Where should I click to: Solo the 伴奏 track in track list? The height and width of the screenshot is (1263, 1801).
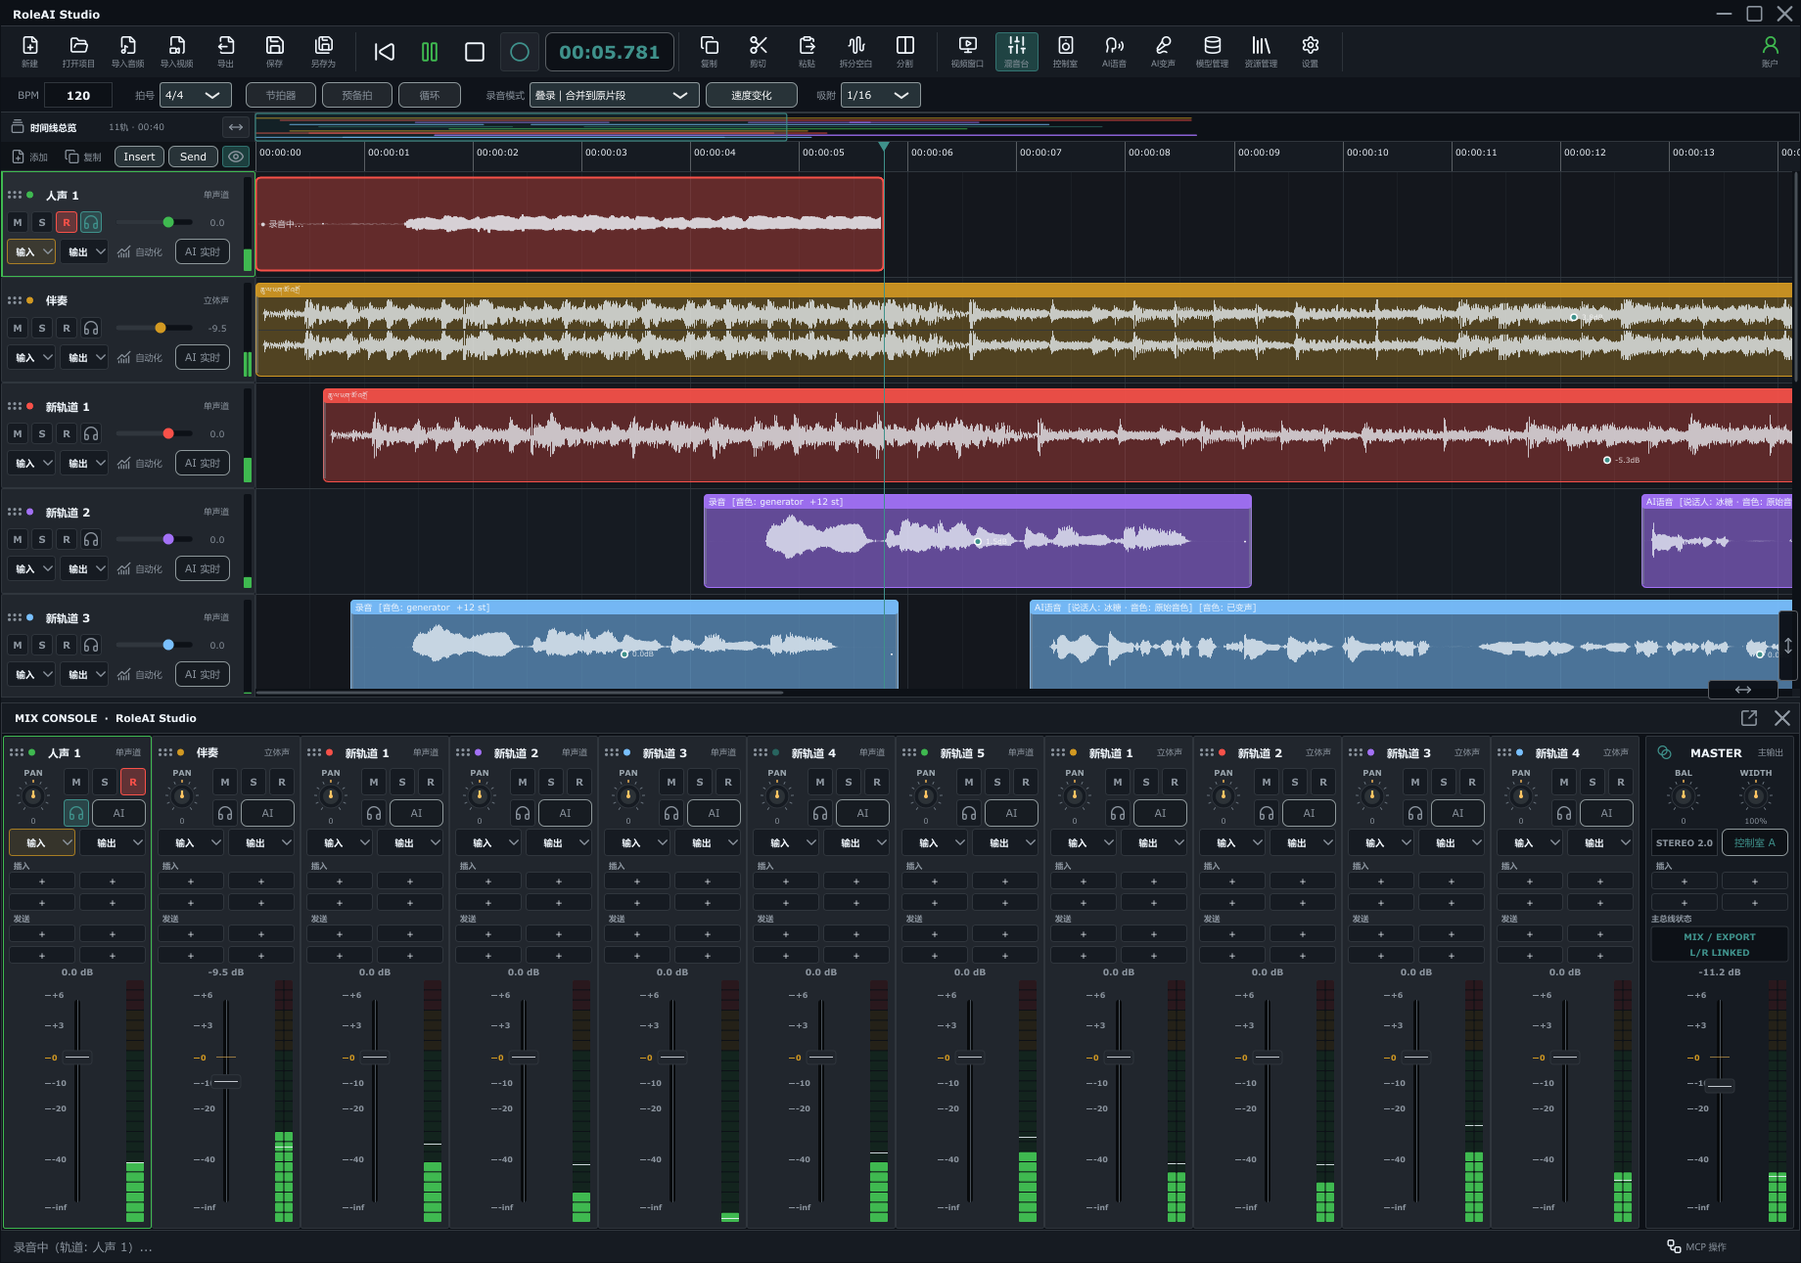42,328
